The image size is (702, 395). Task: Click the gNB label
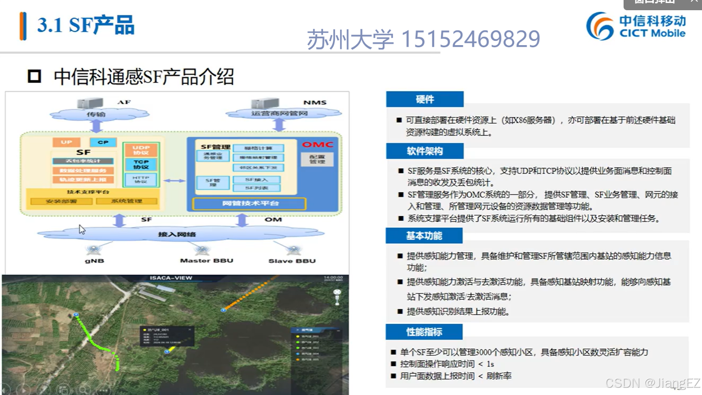[94, 261]
